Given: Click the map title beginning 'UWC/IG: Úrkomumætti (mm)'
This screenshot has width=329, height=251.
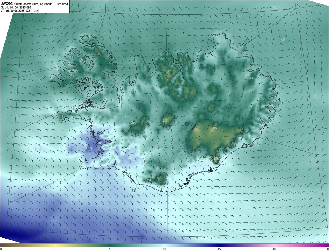Looking at the screenshot, I should (34, 4).
